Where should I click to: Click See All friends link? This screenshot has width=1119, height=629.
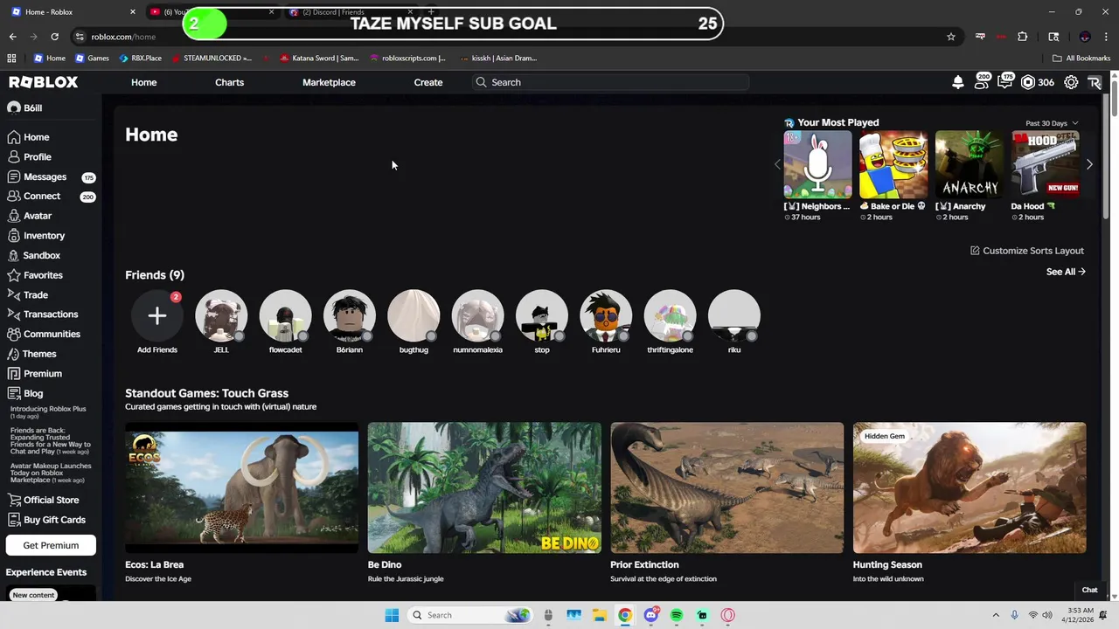click(x=1066, y=272)
